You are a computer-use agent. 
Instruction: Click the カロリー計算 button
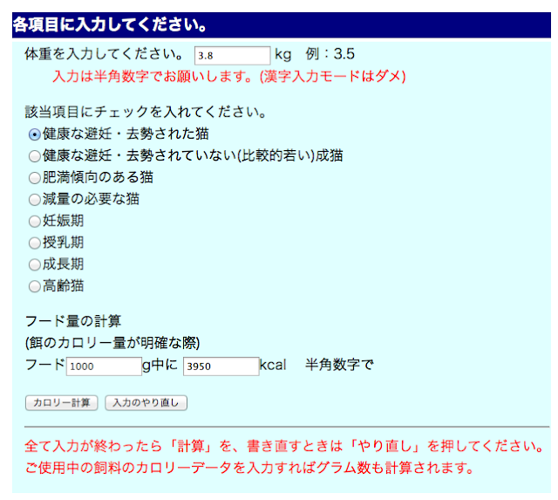pos(62,403)
